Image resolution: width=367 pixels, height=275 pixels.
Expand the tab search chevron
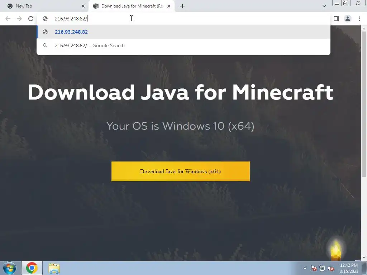coord(324,6)
